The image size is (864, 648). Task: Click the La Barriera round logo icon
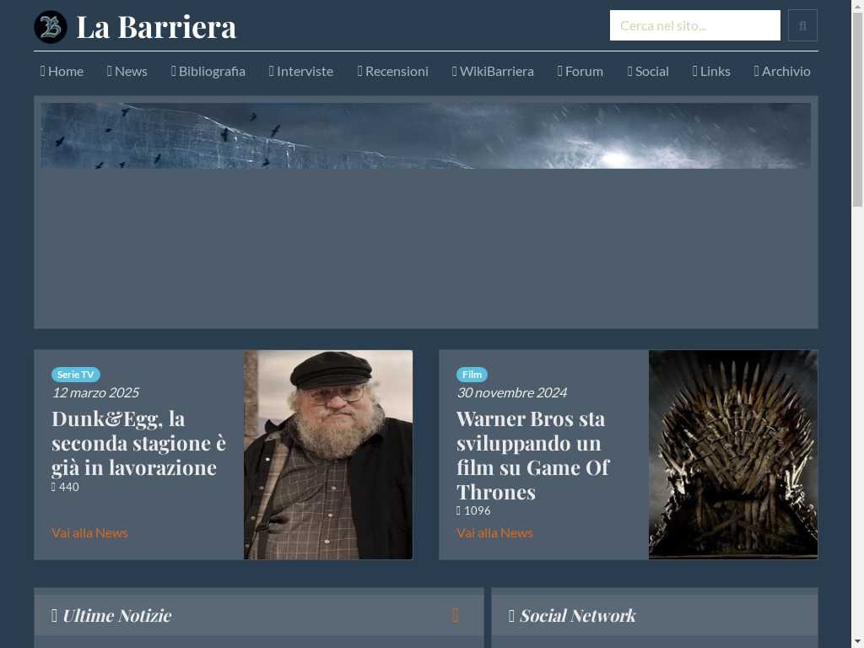pyautogui.click(x=50, y=26)
